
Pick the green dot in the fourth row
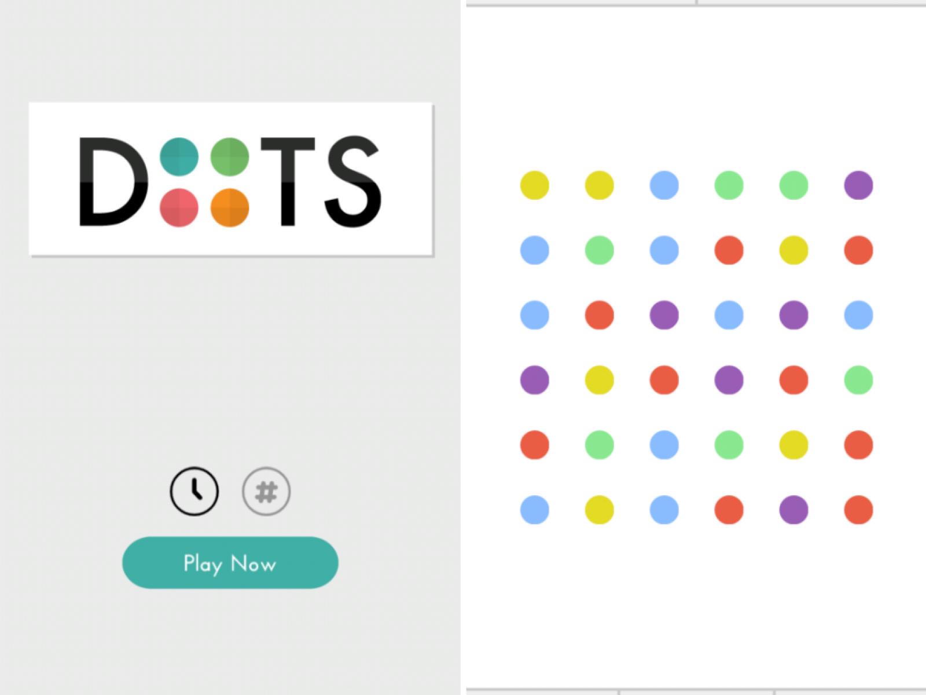coord(858,380)
